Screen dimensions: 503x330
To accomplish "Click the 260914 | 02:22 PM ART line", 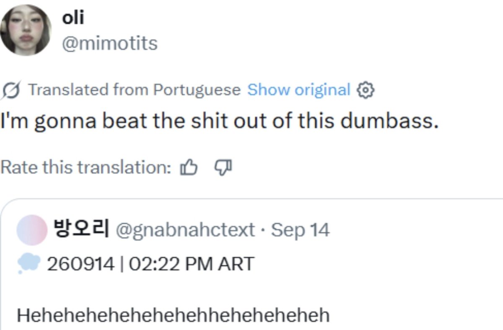I will pos(150,264).
